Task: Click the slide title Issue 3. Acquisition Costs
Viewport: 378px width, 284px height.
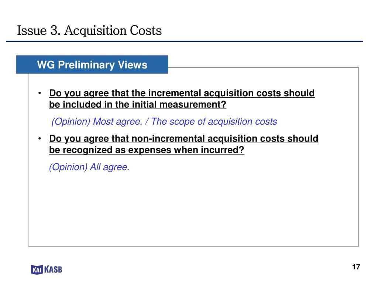Action: tap(89, 31)
